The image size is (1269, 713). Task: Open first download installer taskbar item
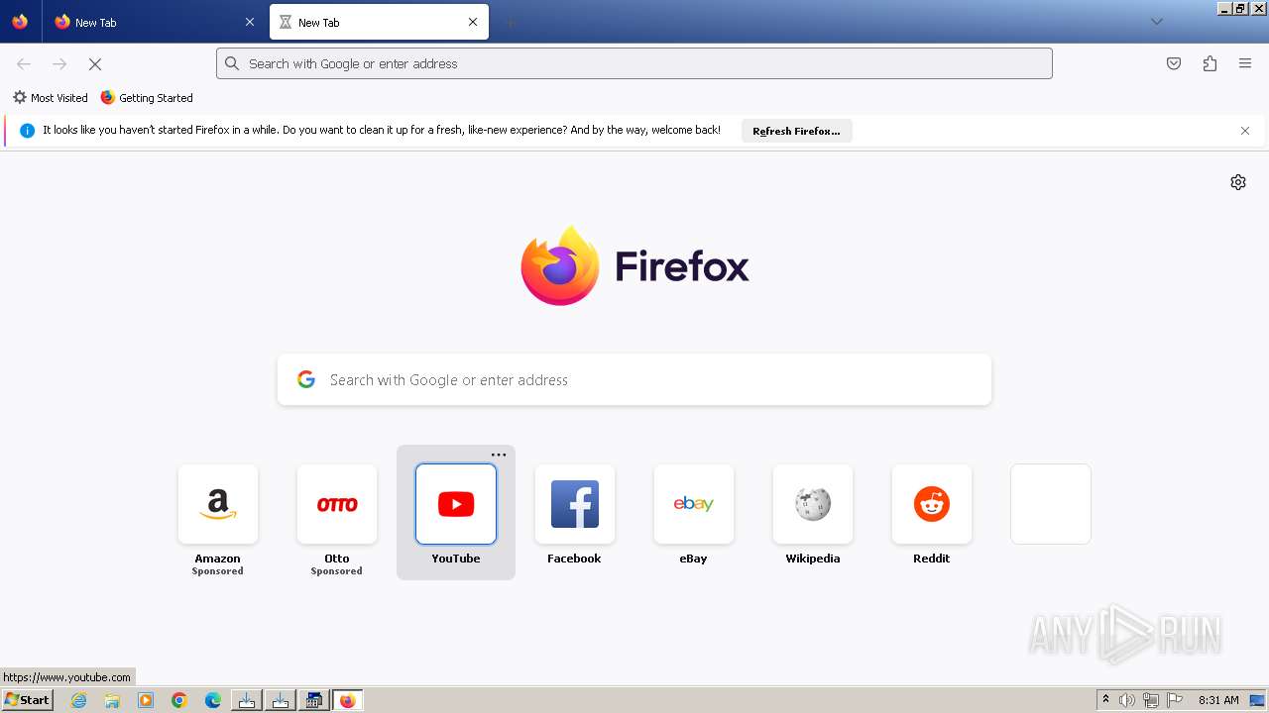pyautogui.click(x=247, y=700)
